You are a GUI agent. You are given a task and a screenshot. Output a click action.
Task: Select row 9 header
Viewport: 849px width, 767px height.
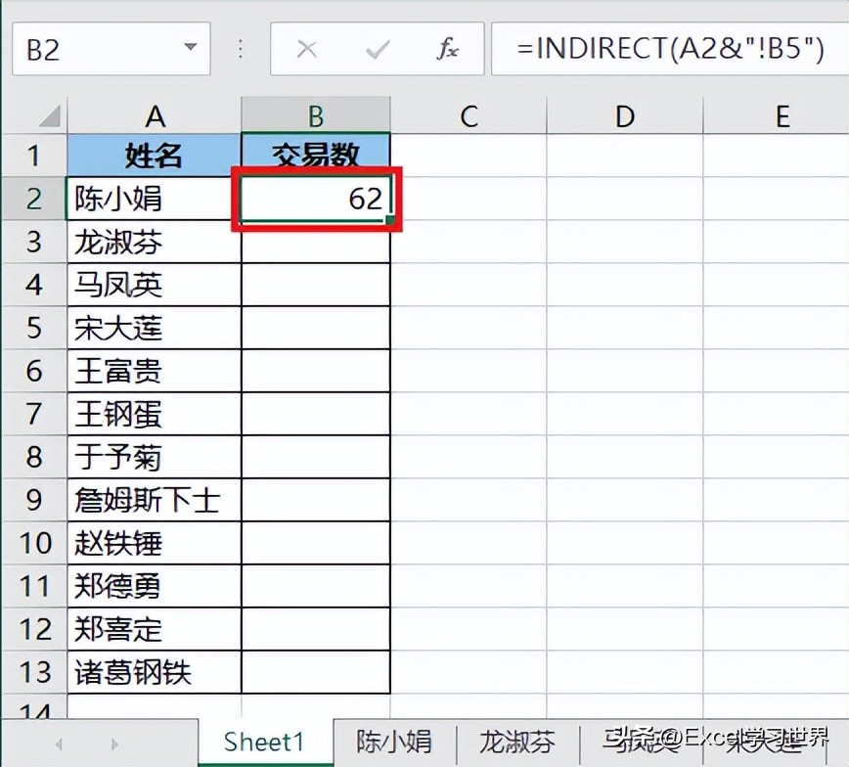tap(34, 500)
